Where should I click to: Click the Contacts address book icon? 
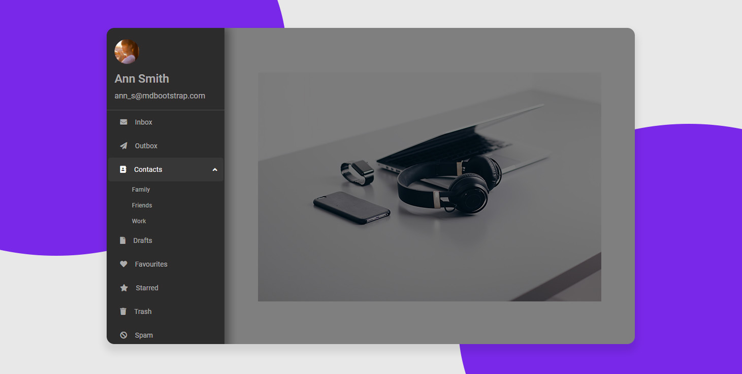tap(123, 169)
